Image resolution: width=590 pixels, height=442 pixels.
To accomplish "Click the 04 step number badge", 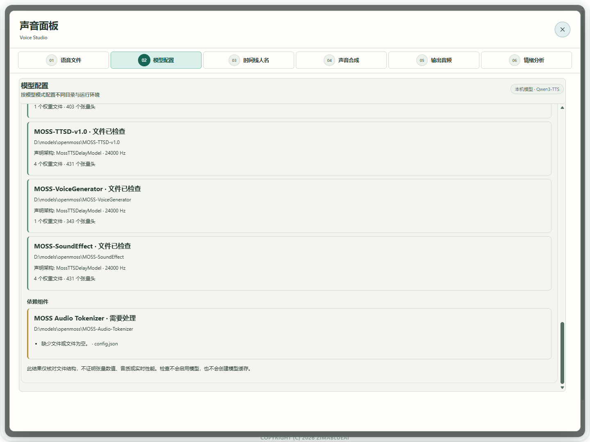I will [329, 60].
